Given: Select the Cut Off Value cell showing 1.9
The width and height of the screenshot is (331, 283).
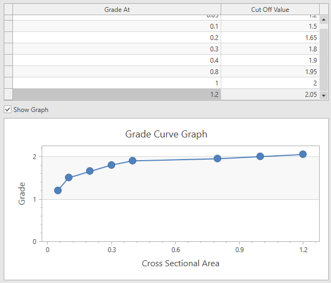Looking at the screenshot, I should 270,61.
